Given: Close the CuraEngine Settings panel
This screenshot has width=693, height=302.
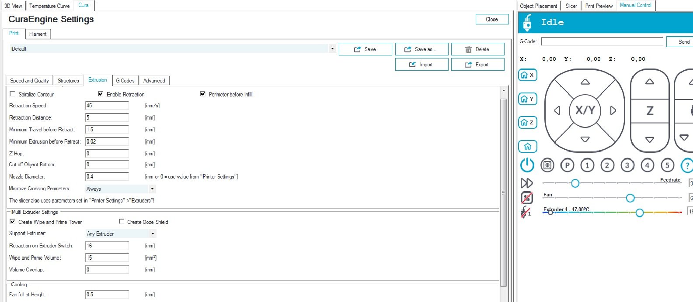Looking at the screenshot, I should click(492, 19).
